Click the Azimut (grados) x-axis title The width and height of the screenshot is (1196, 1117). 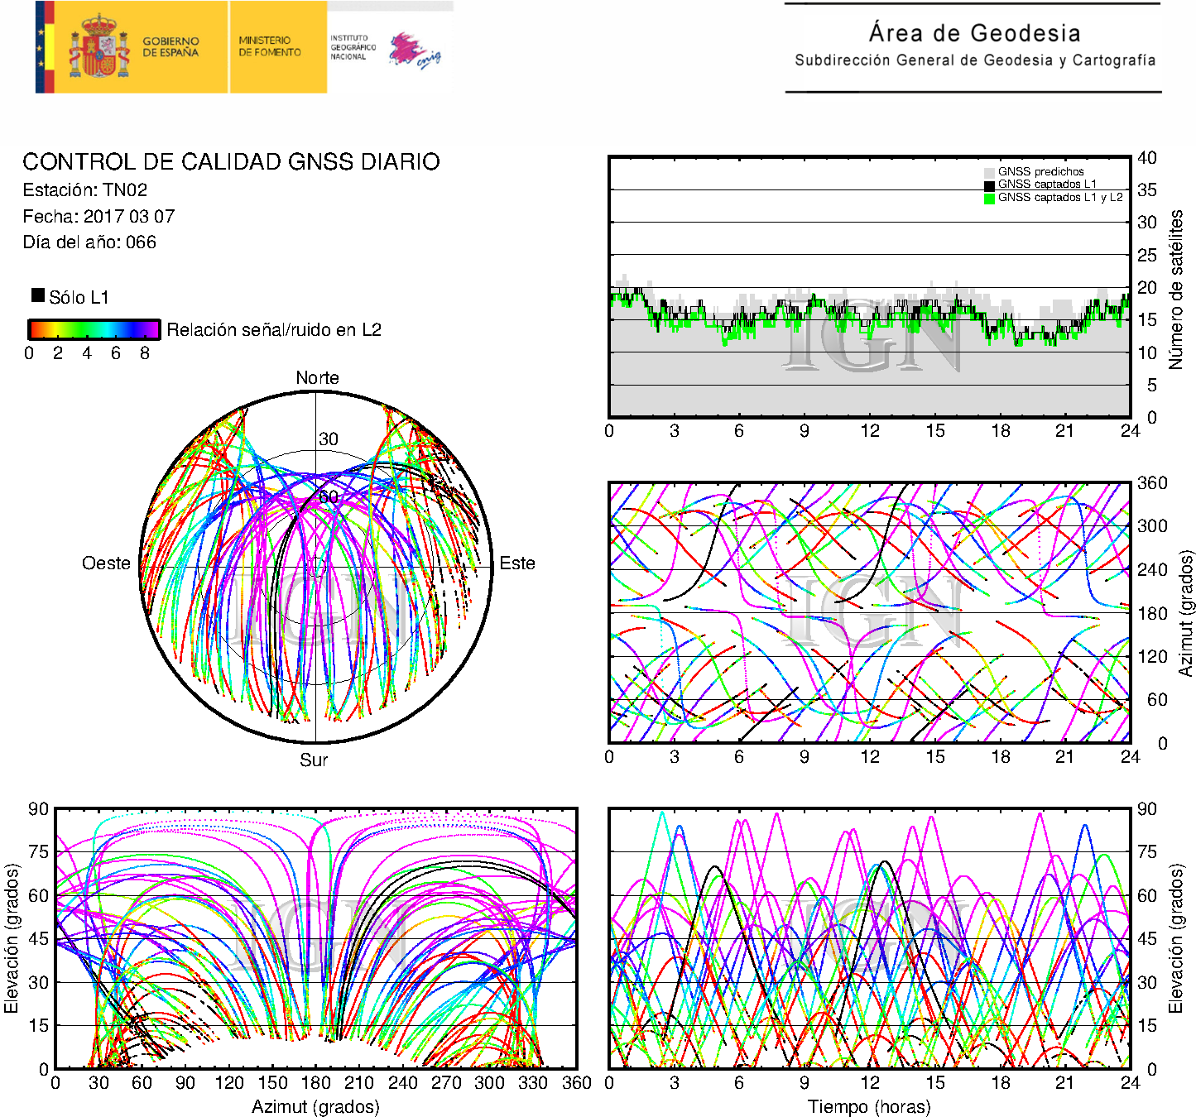point(315,1106)
